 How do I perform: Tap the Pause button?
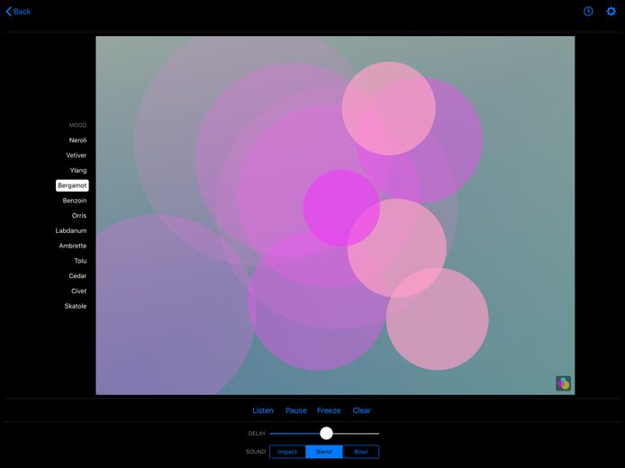[296, 410]
